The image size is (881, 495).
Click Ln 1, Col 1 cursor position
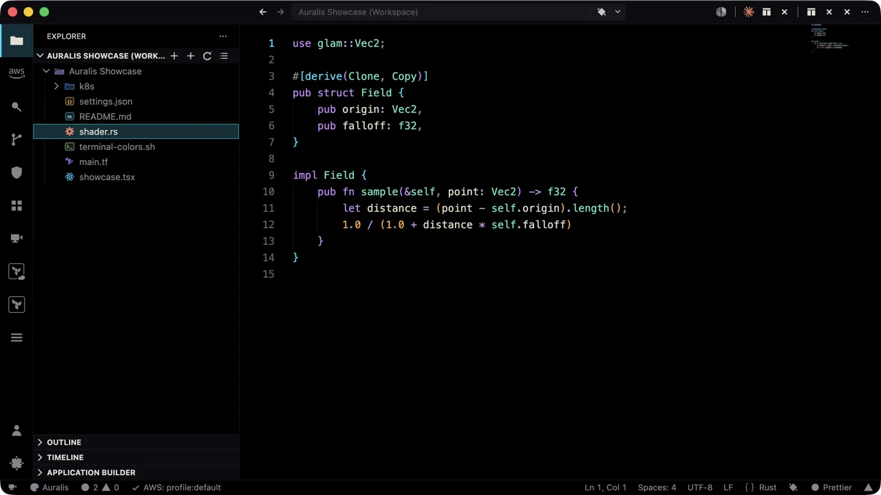click(606, 487)
